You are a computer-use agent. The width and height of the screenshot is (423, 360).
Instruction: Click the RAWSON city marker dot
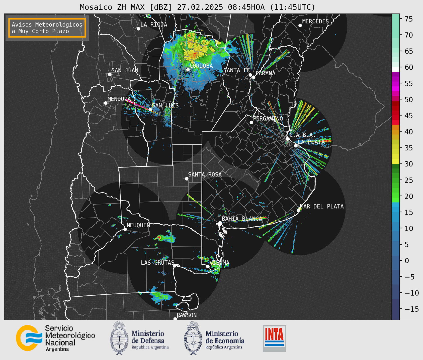(x=175, y=319)
